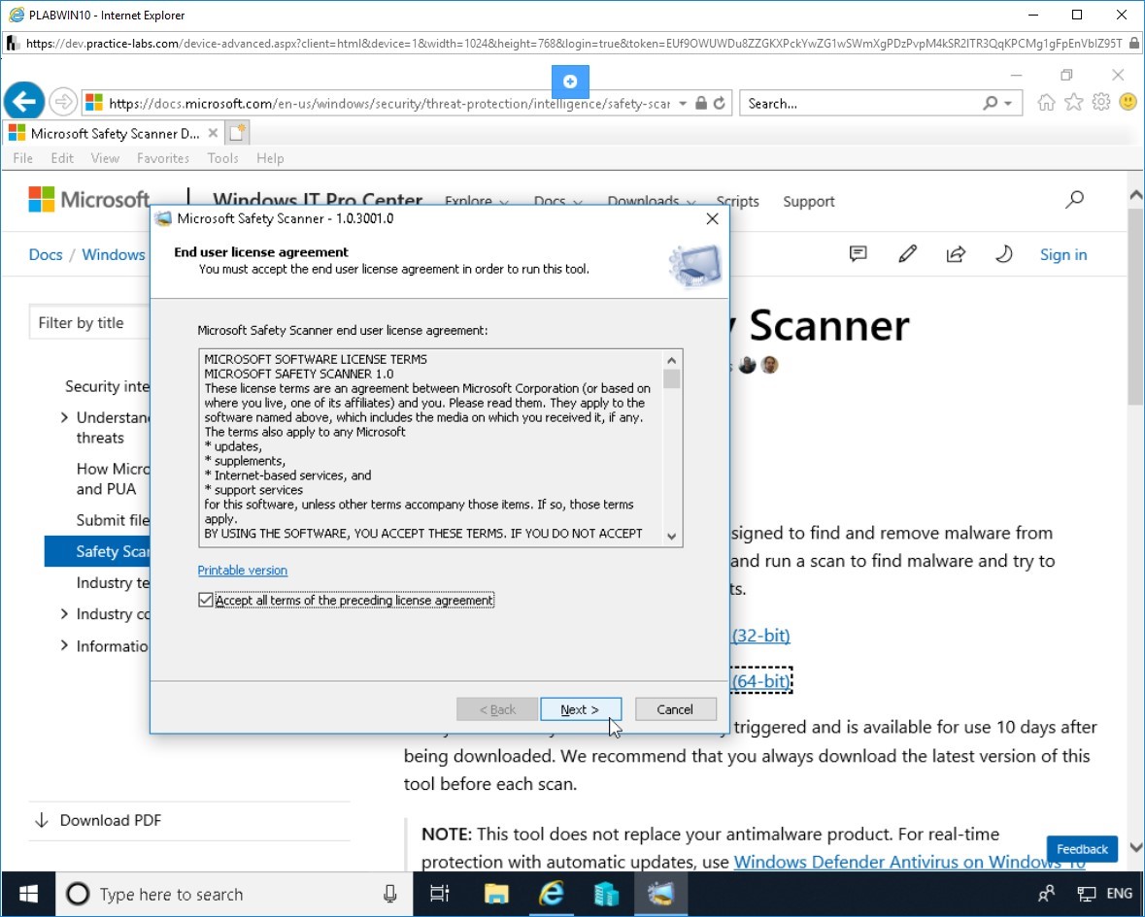
Task: Click Cancel in the Safety Scanner dialog
Action: click(676, 709)
